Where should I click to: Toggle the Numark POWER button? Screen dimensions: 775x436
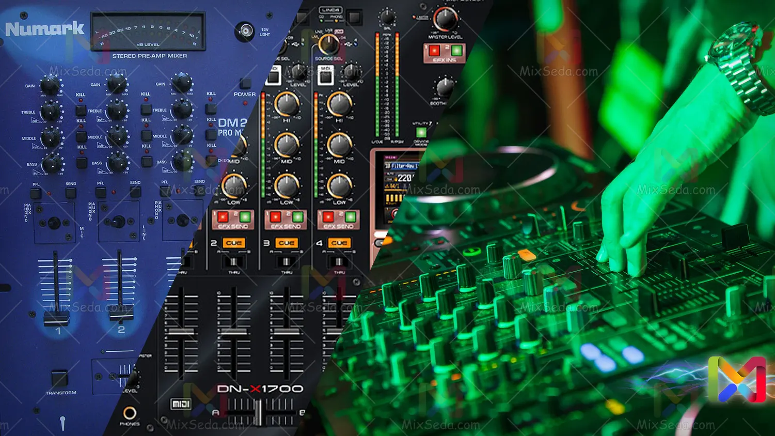245,84
